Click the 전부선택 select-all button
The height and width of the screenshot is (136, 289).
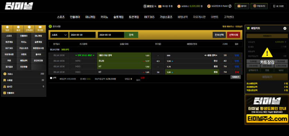pyautogui.click(x=219, y=35)
